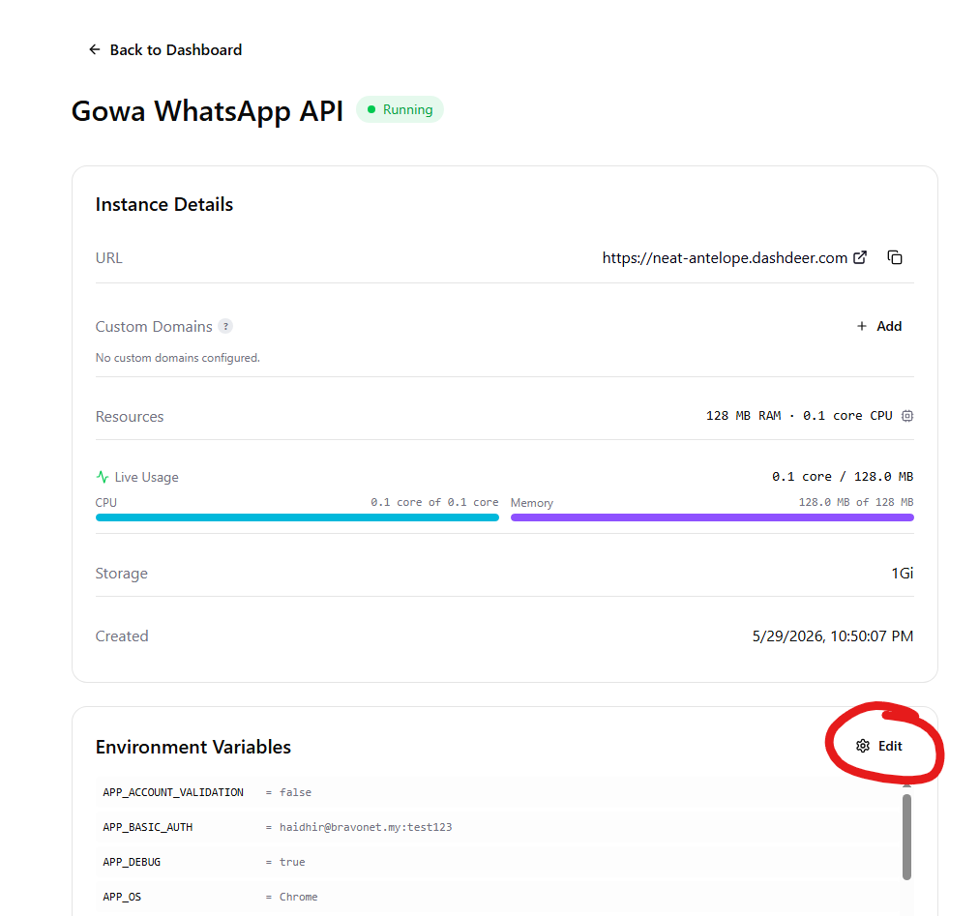Edit the environment variables
The height and width of the screenshot is (916, 979).
pyautogui.click(x=879, y=746)
